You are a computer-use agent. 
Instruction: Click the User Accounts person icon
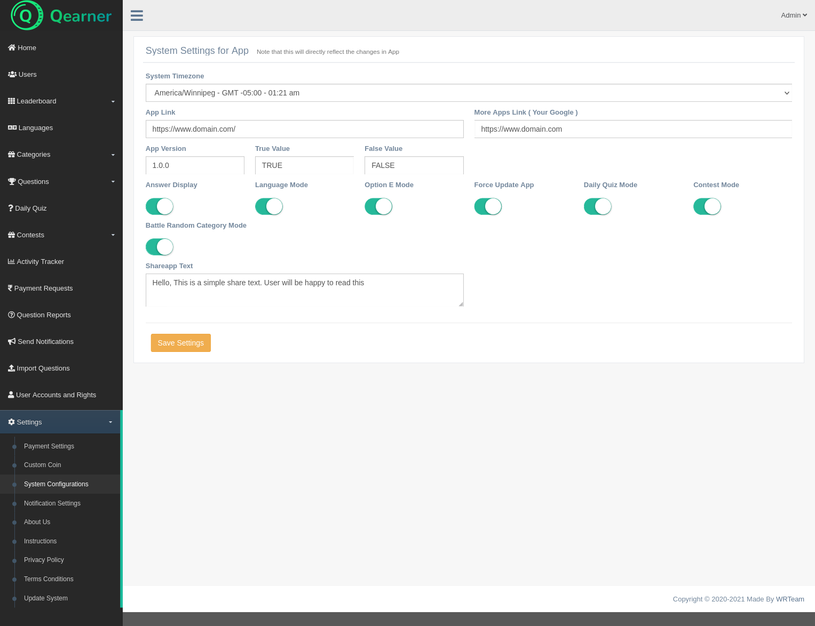(x=11, y=395)
